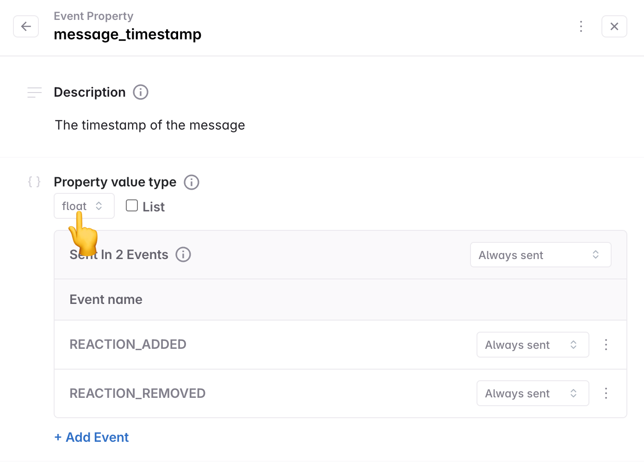Open the three-dot menu for REACTION_REMOVED

pos(606,393)
